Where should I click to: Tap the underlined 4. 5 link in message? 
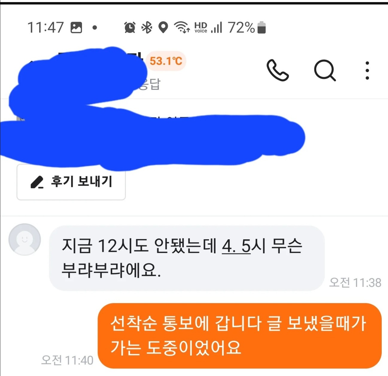(236, 246)
